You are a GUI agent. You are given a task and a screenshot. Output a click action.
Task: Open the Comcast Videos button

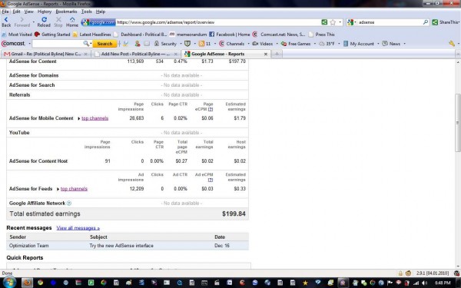(x=263, y=44)
